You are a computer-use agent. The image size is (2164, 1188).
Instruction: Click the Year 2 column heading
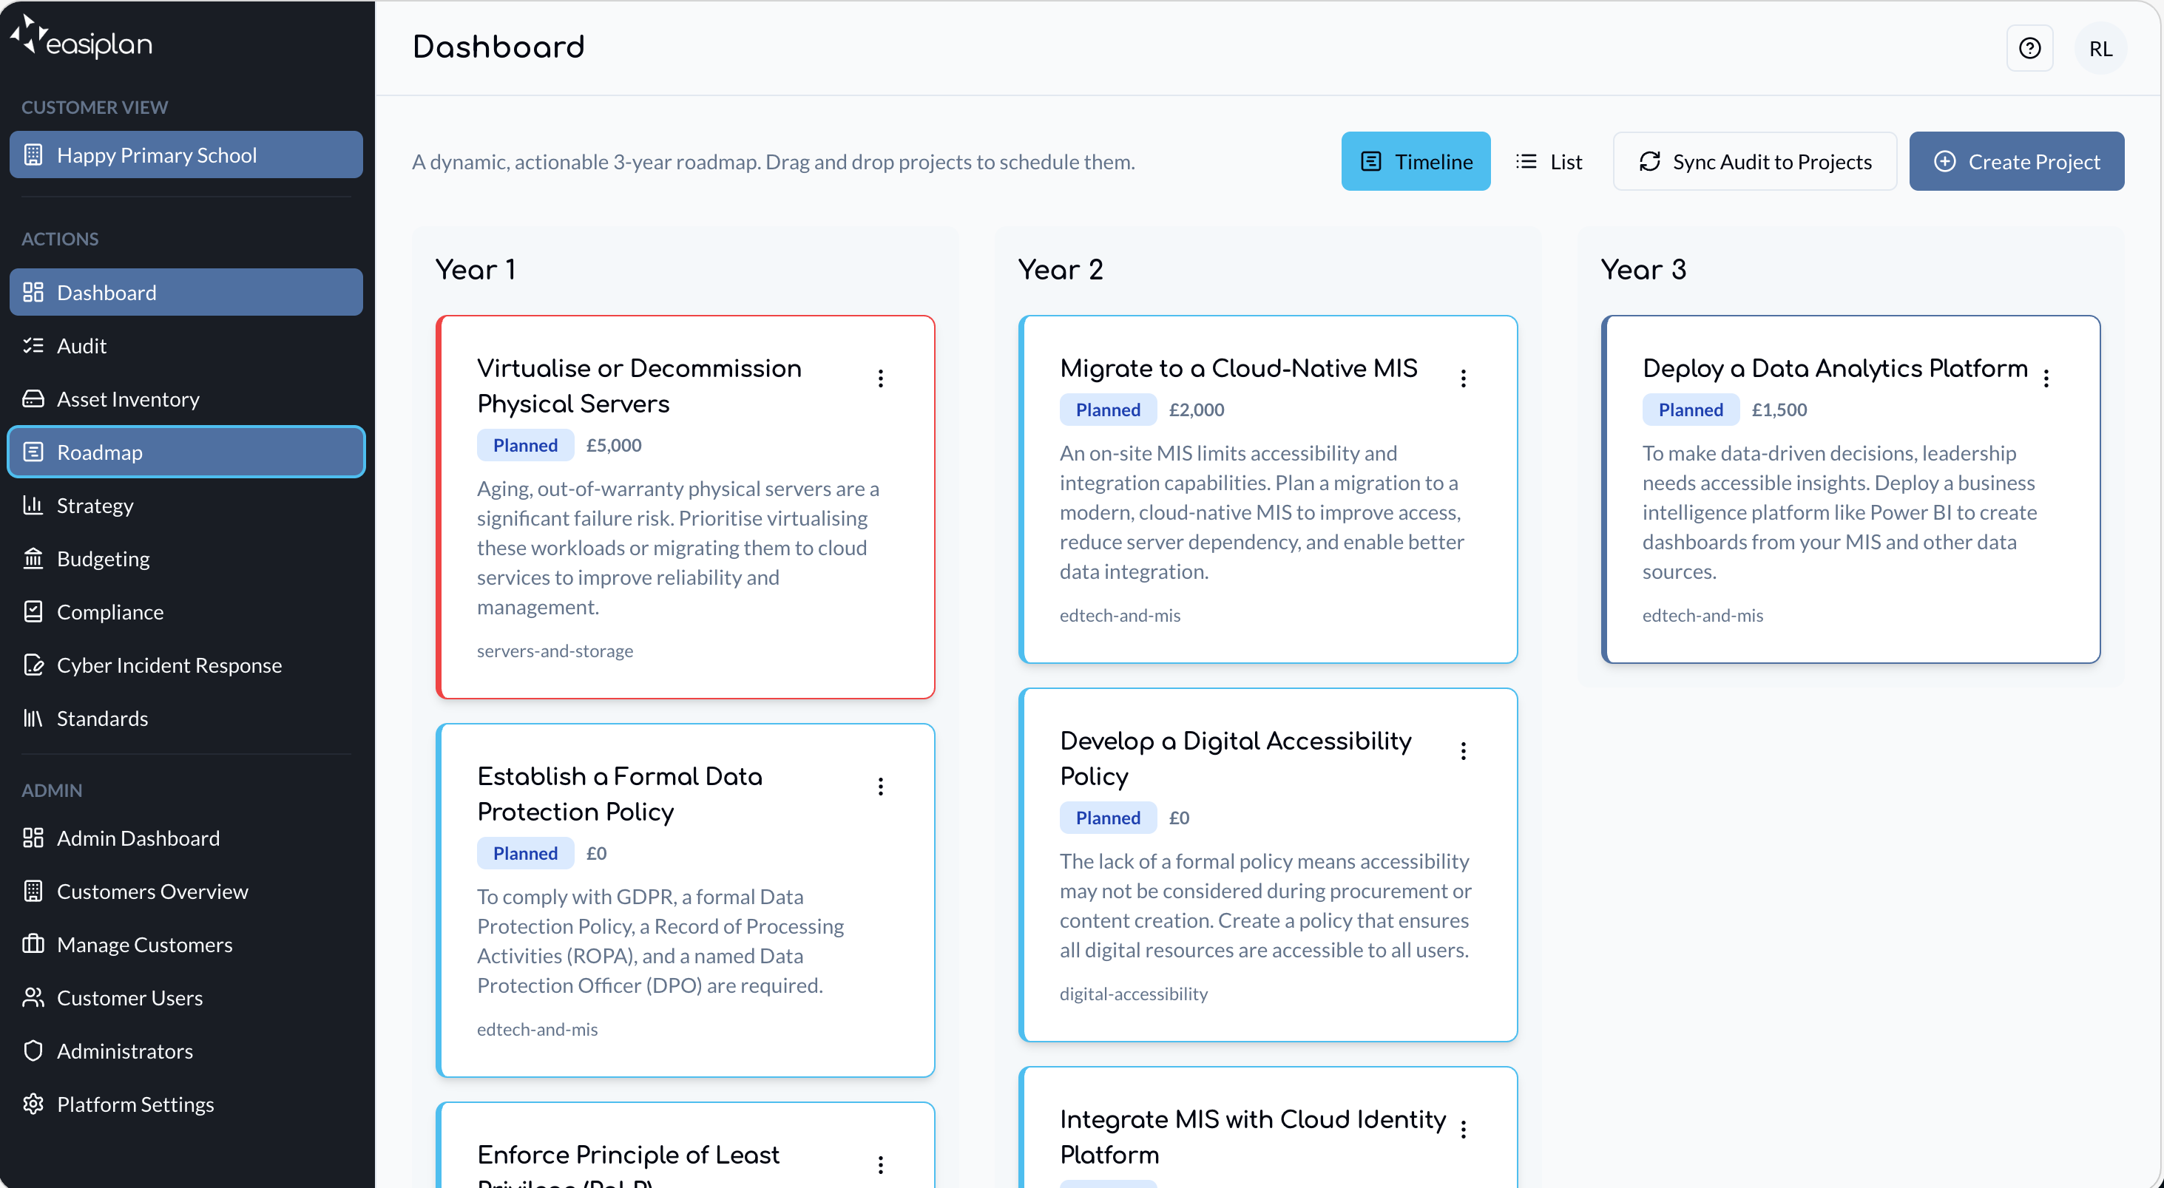point(1060,270)
